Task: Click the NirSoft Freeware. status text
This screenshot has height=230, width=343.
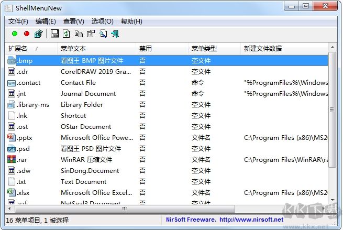Action: [x=191, y=220]
